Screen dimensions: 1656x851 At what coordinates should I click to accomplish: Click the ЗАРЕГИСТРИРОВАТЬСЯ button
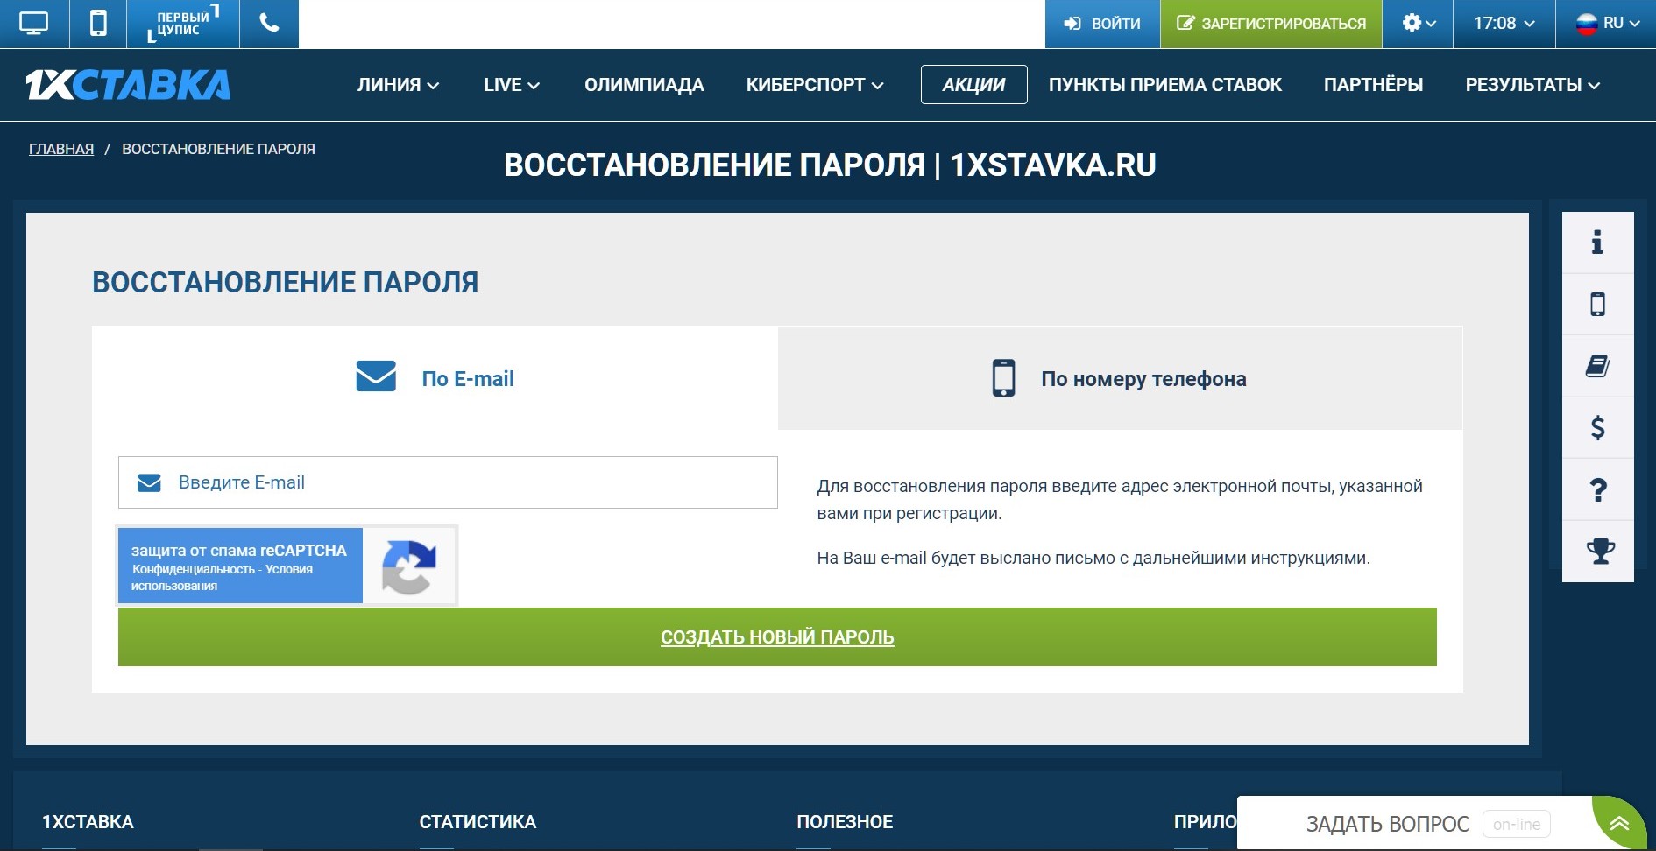[1270, 24]
